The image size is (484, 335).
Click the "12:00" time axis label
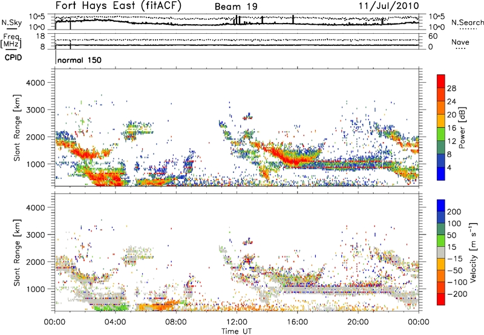point(237,322)
